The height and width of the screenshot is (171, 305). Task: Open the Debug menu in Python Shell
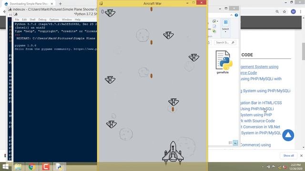coord(42,19)
